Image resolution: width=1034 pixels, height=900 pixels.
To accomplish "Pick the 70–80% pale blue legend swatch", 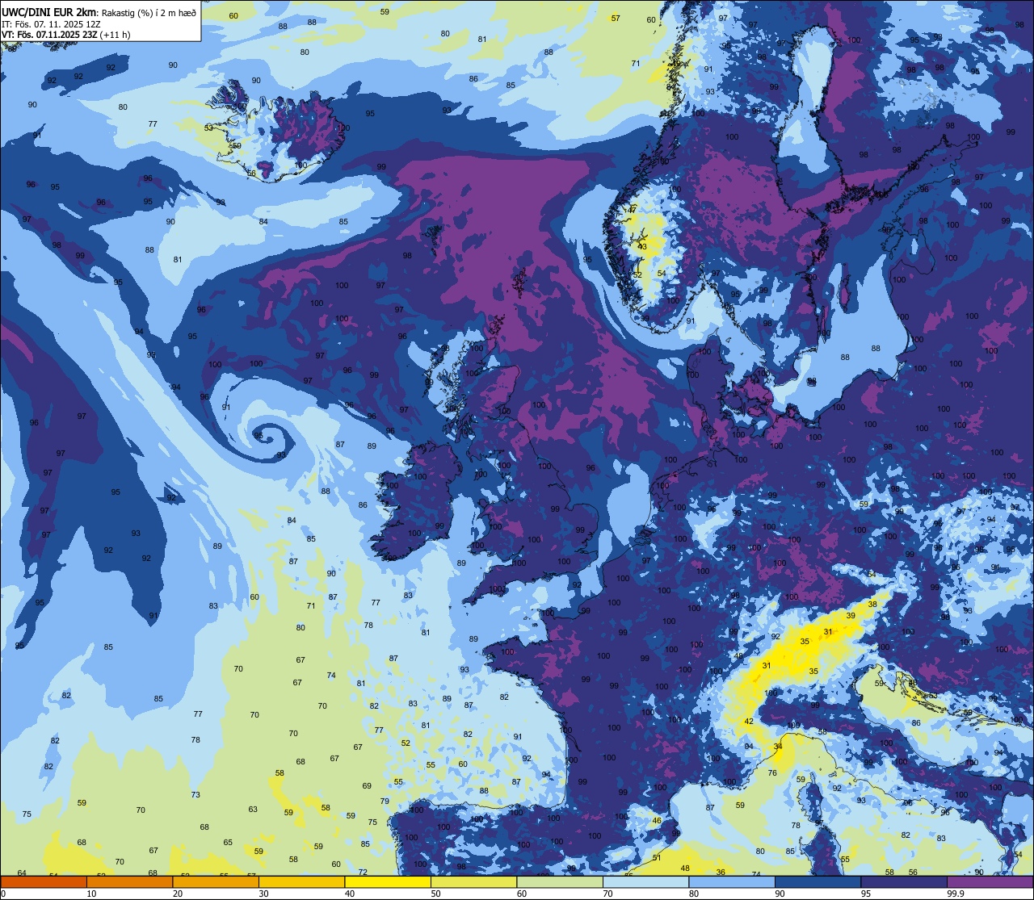I will [645, 882].
